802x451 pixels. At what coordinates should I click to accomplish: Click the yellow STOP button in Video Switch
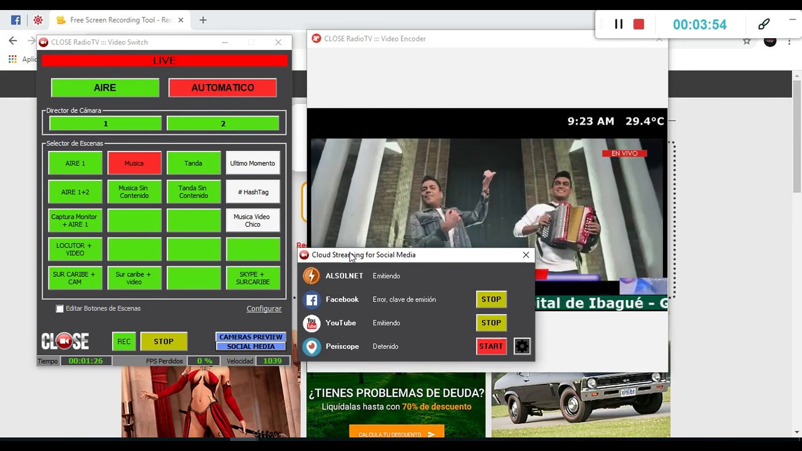click(164, 341)
